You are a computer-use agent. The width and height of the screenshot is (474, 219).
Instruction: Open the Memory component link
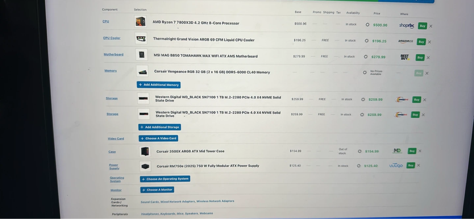pos(111,70)
